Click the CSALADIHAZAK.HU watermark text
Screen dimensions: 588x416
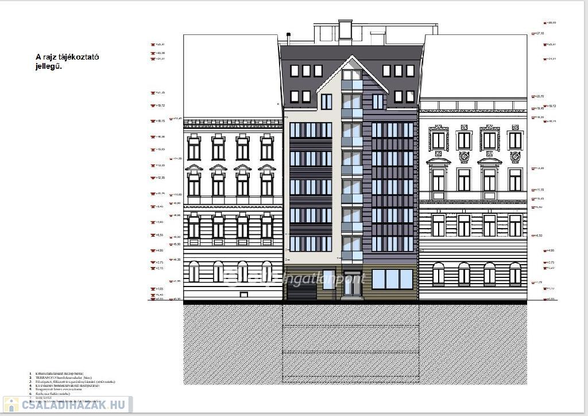(x=72, y=405)
